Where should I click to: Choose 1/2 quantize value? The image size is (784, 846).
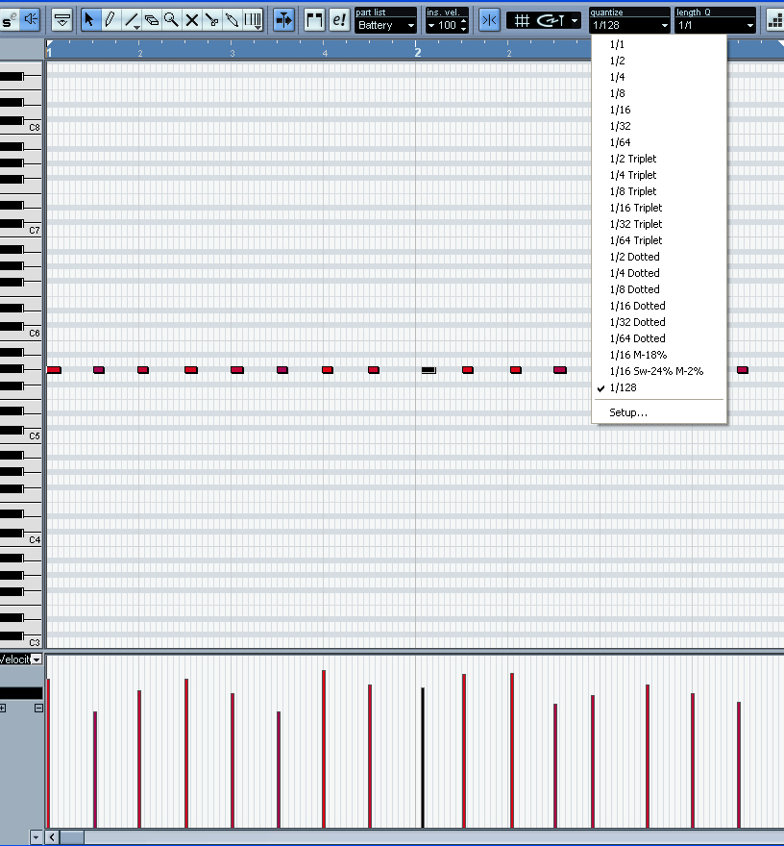pos(659,61)
